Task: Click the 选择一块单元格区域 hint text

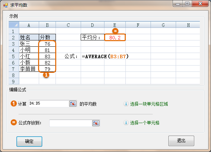Action: [149, 104]
